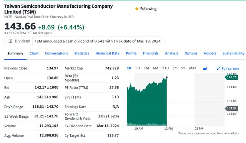Screen dimensions: 246x143
Task: Show the Max chart range
Action: point(193,68)
